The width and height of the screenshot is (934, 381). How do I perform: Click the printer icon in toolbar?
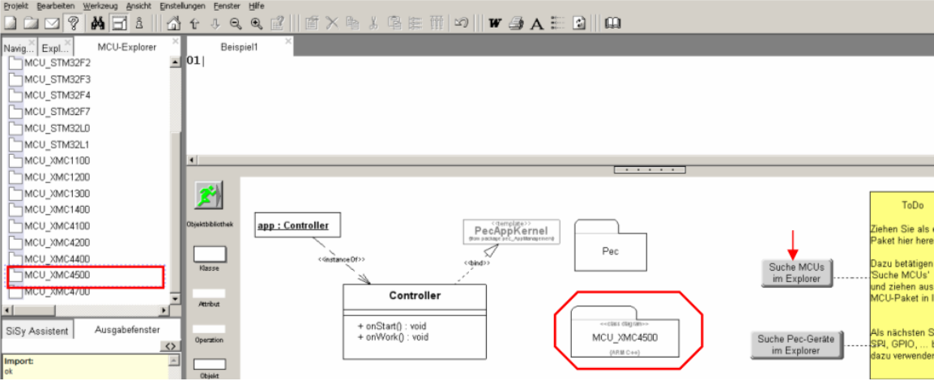pyautogui.click(x=515, y=23)
